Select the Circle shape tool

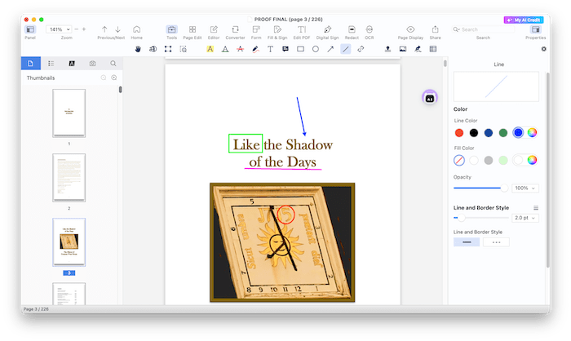pos(316,49)
